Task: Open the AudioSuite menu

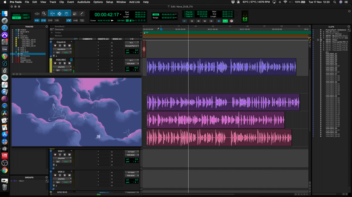Action: click(83, 2)
